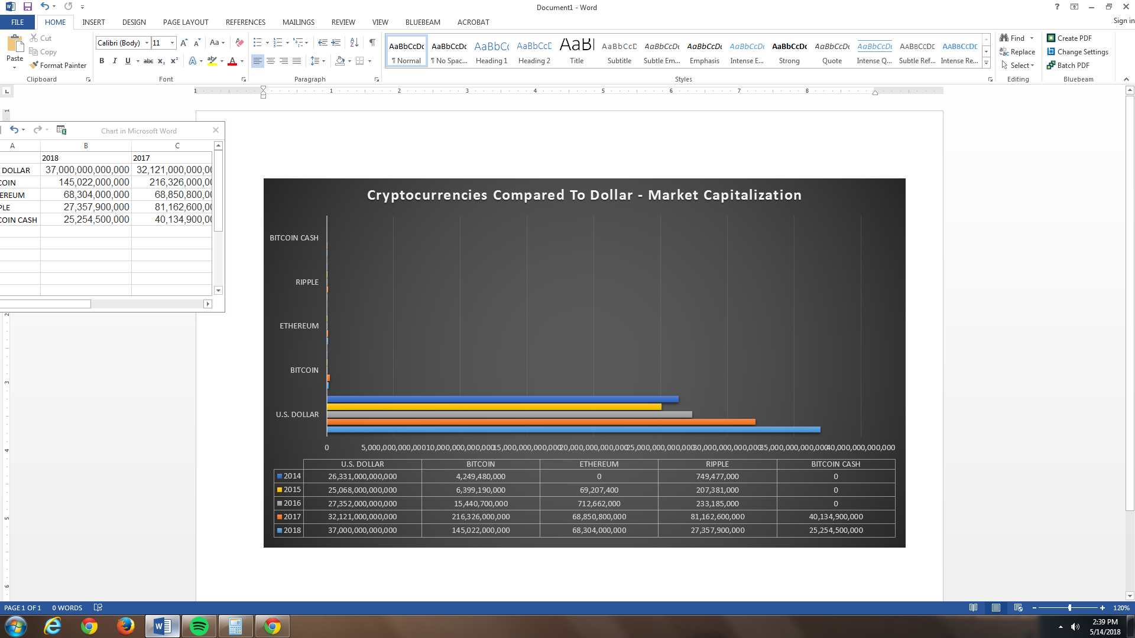Toggle Bold formatting
The height and width of the screenshot is (638, 1135).
pos(102,61)
